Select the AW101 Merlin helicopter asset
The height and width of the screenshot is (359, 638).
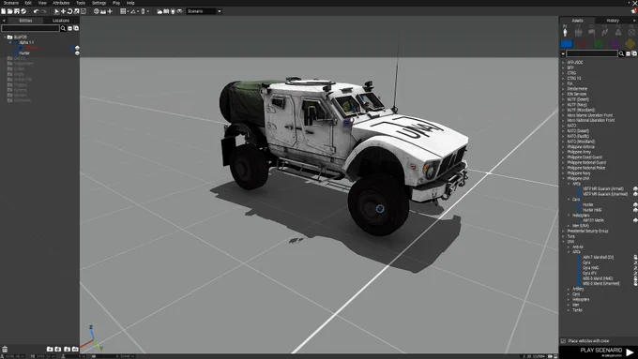point(593,220)
